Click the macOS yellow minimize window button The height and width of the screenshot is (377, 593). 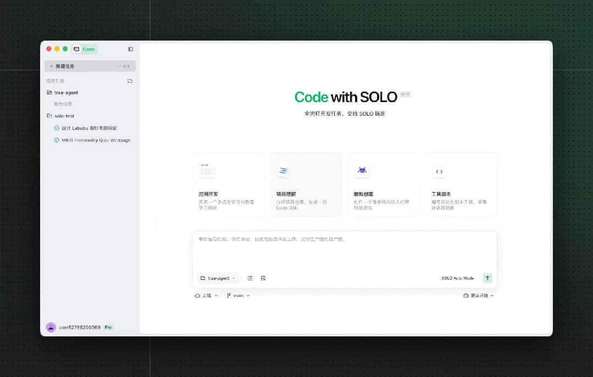tap(57, 49)
